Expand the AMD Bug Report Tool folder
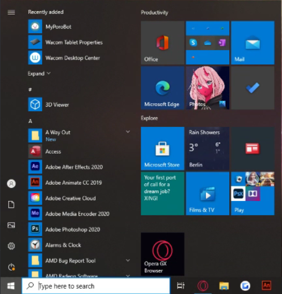282x294 pixels. click(128, 260)
